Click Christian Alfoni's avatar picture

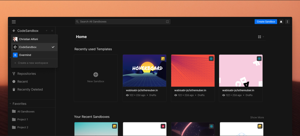[15, 39]
